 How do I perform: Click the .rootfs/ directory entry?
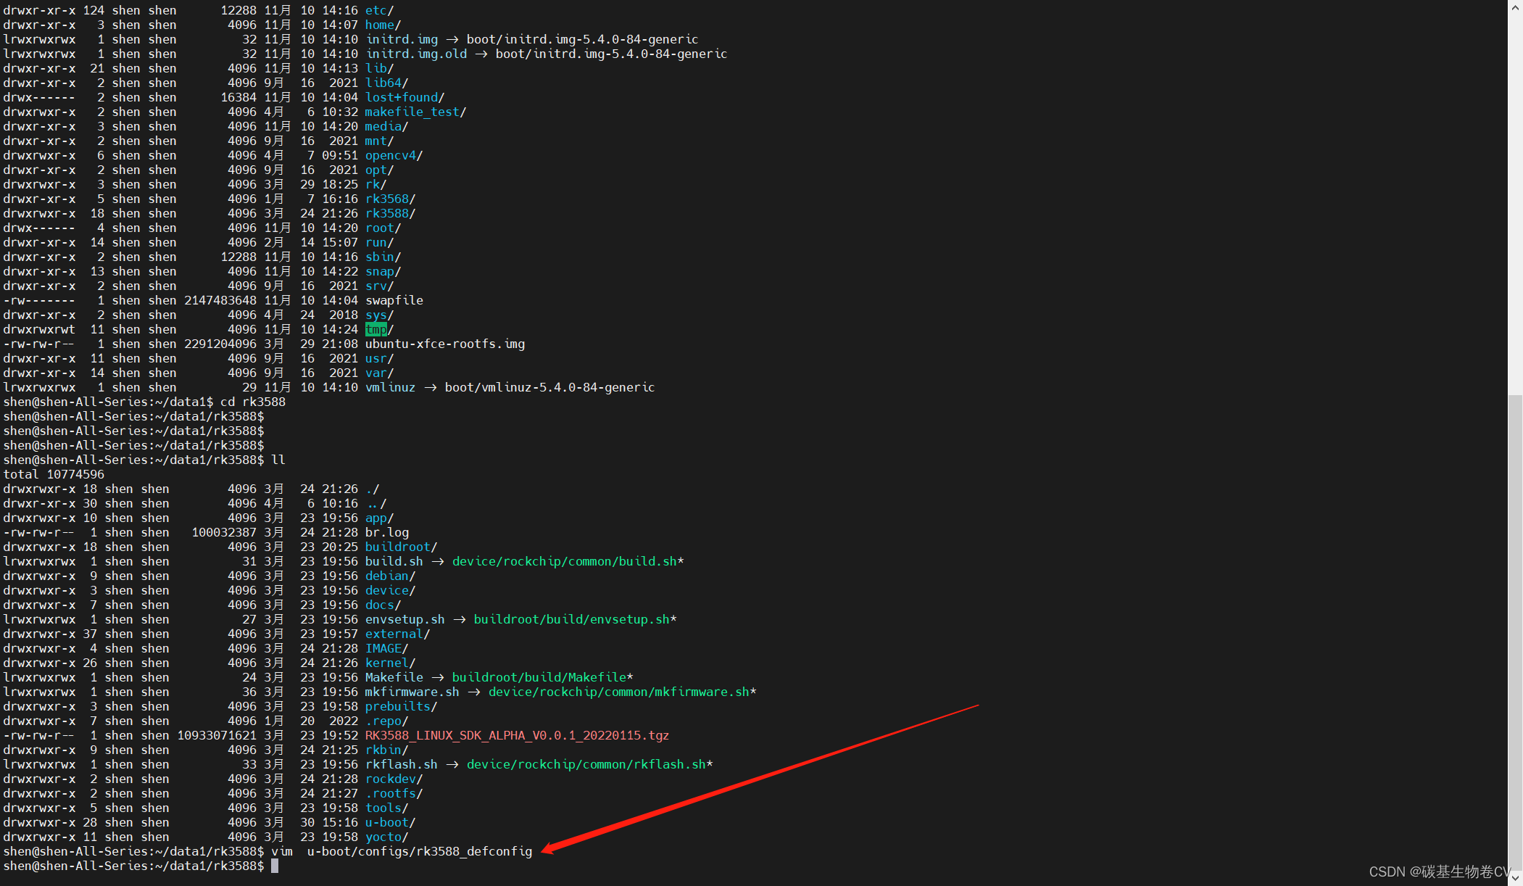pyautogui.click(x=394, y=793)
